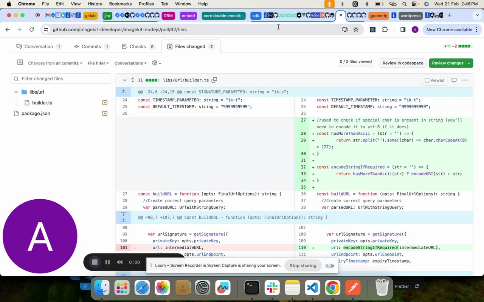The width and height of the screenshot is (484, 302).
Task: Open diff view settings gear dropdown
Action: (x=156, y=63)
